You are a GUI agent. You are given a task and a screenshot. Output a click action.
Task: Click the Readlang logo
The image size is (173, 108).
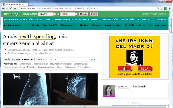point(11,14)
